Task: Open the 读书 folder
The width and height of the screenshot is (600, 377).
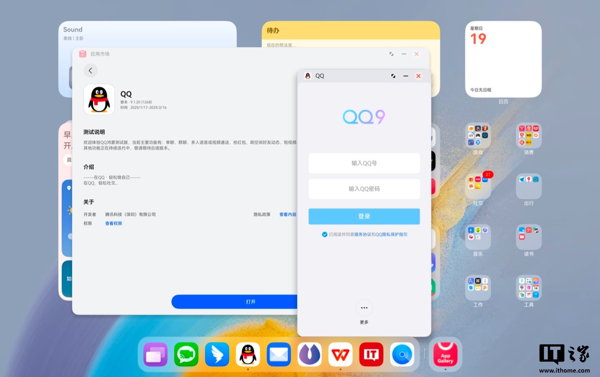Action: pos(529,237)
